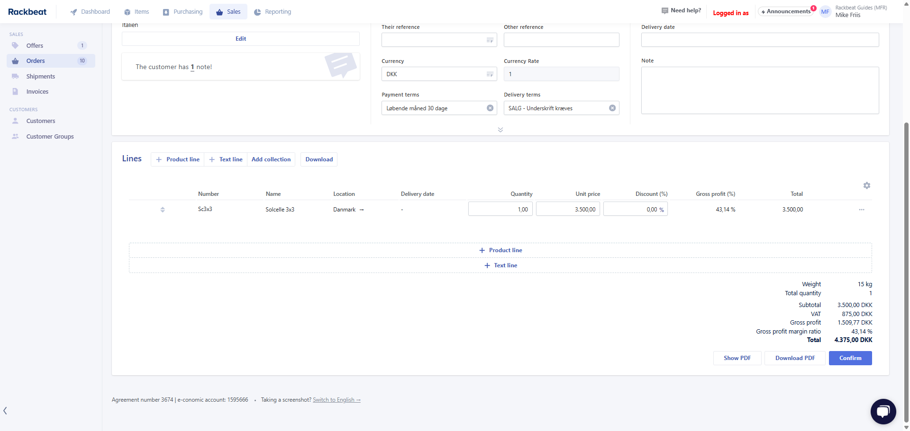The image size is (910, 431).
Task: Click the Confirm order button
Action: pyautogui.click(x=850, y=358)
